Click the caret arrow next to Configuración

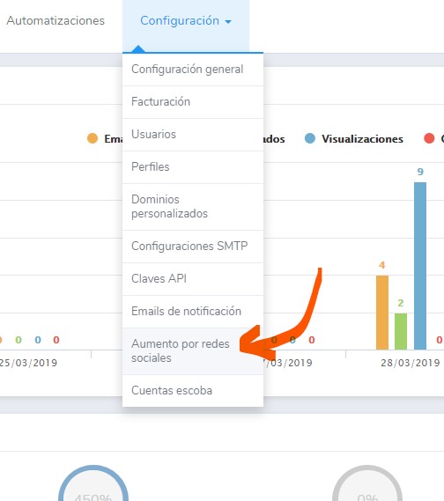pyautogui.click(x=228, y=22)
